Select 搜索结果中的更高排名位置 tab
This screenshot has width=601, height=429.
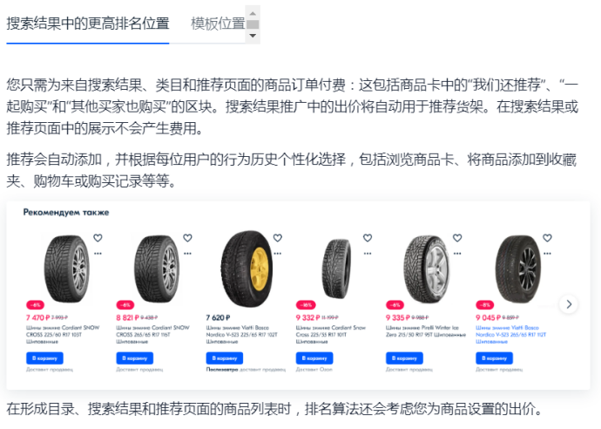click(x=88, y=24)
